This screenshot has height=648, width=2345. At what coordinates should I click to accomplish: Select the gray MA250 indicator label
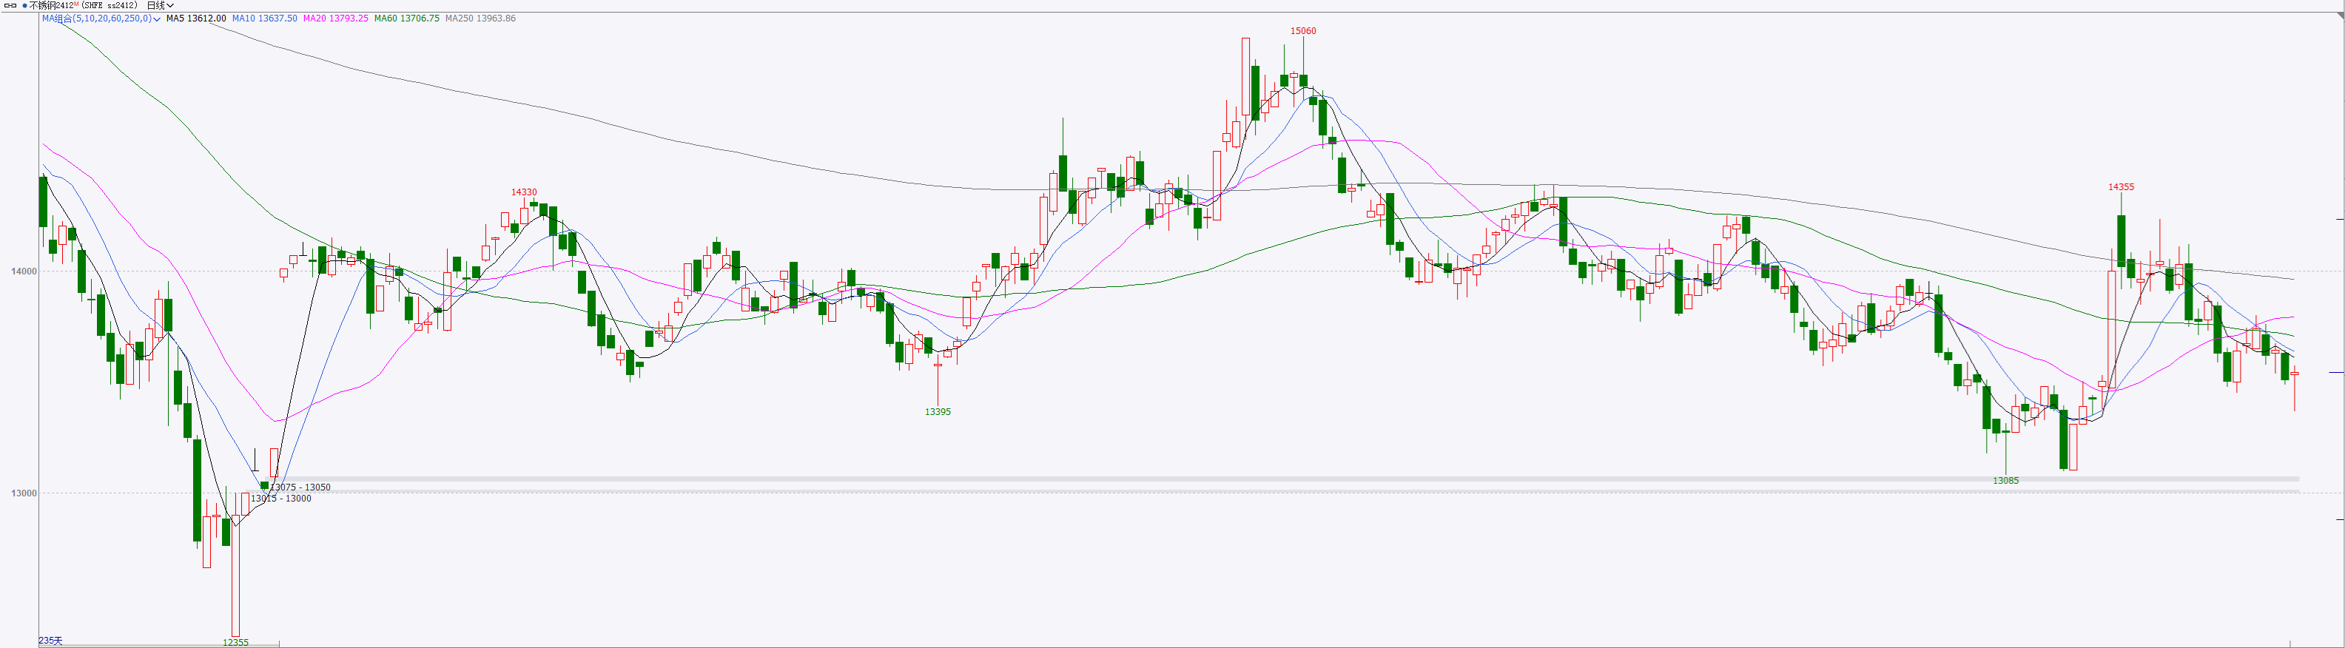(x=480, y=18)
